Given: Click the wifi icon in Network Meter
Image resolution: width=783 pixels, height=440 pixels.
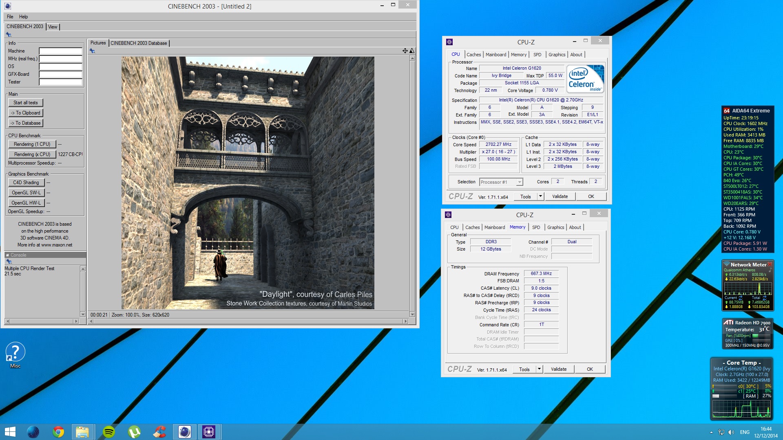Looking at the screenshot, I should click(x=727, y=264).
